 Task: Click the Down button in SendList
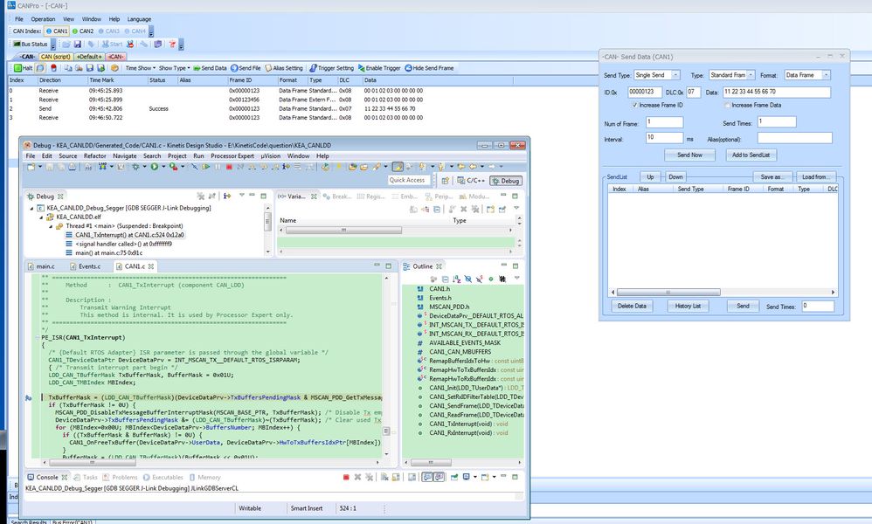tap(675, 176)
